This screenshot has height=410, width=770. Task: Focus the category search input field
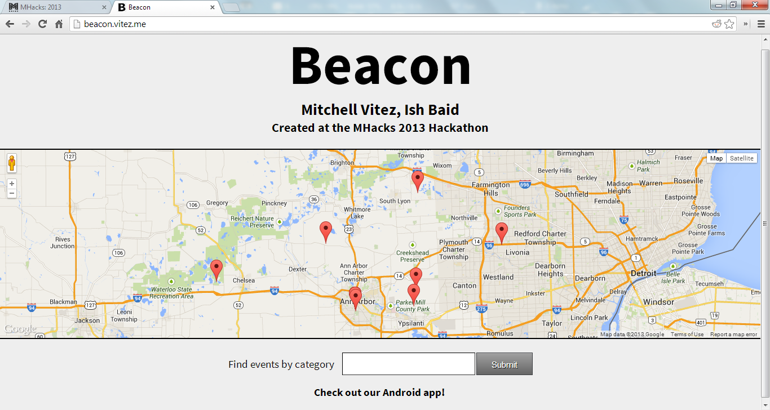coord(409,364)
